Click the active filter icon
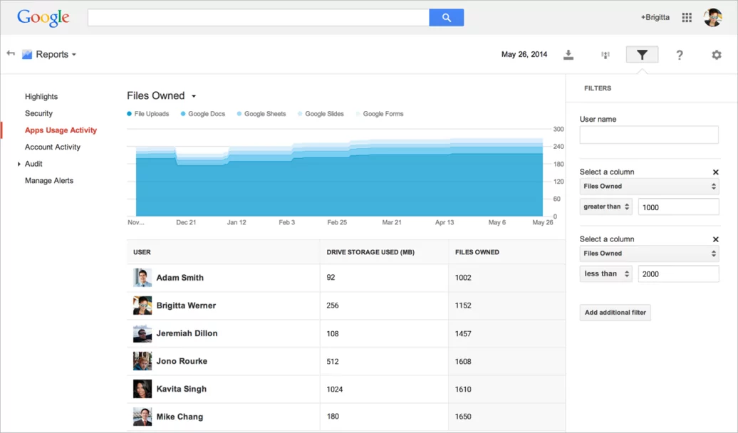This screenshot has width=738, height=433. tap(642, 54)
